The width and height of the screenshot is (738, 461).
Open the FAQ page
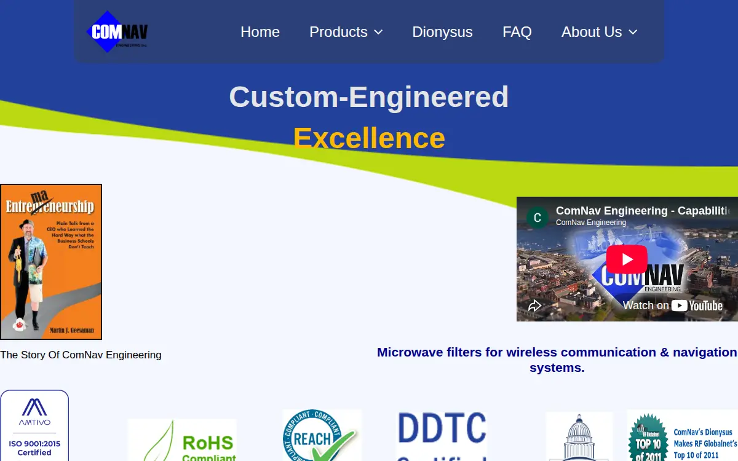[517, 32]
